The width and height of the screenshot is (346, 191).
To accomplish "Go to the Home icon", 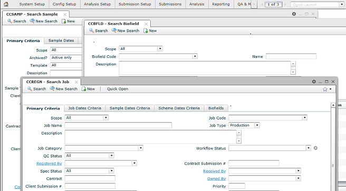I will [6, 4].
